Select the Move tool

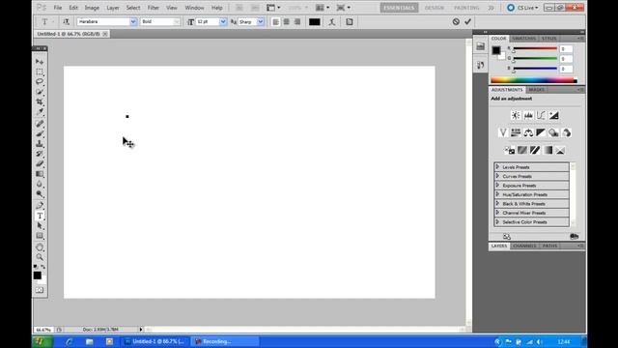click(40, 62)
